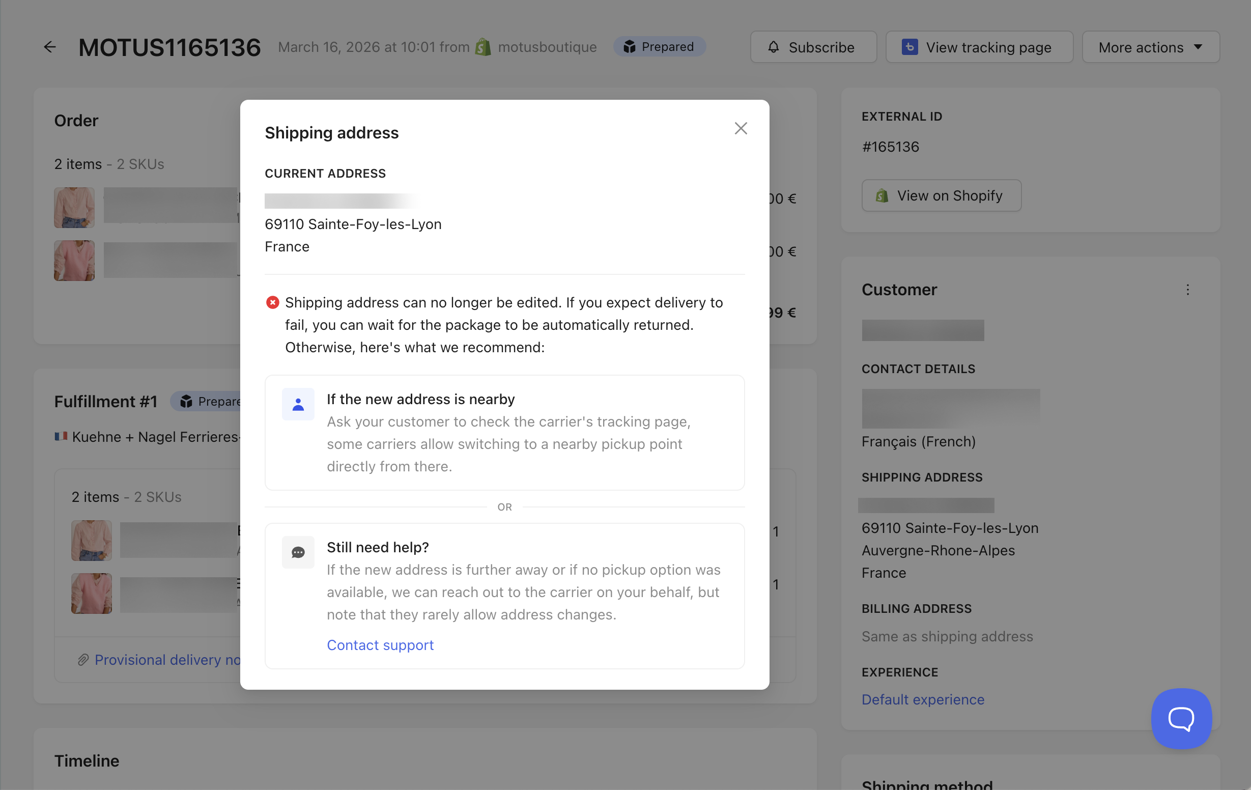Click first order item thumbnail

coord(74,207)
